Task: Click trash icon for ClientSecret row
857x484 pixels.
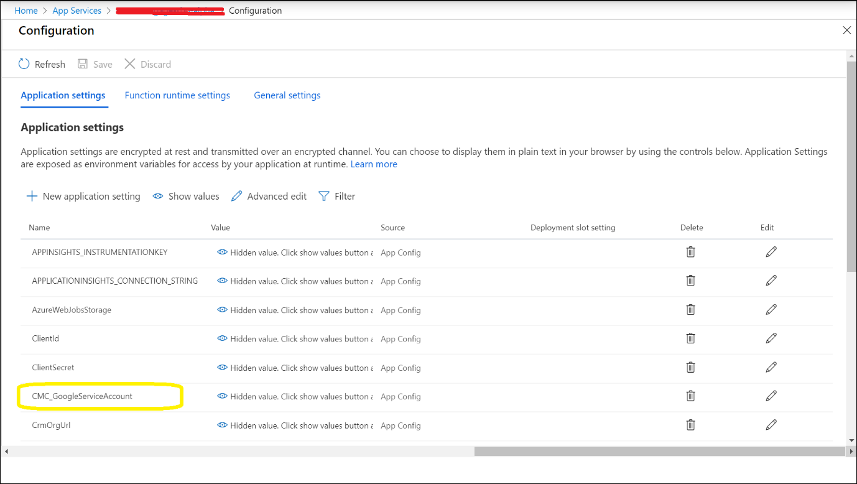Action: [x=690, y=367]
